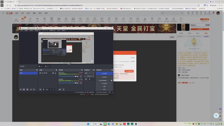The height and width of the screenshot is (126, 224).
Task: Click the Stop Streaming blue button in OBS
Action: coord(104,73)
